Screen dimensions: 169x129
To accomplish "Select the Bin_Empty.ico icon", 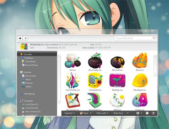I will [95, 61].
